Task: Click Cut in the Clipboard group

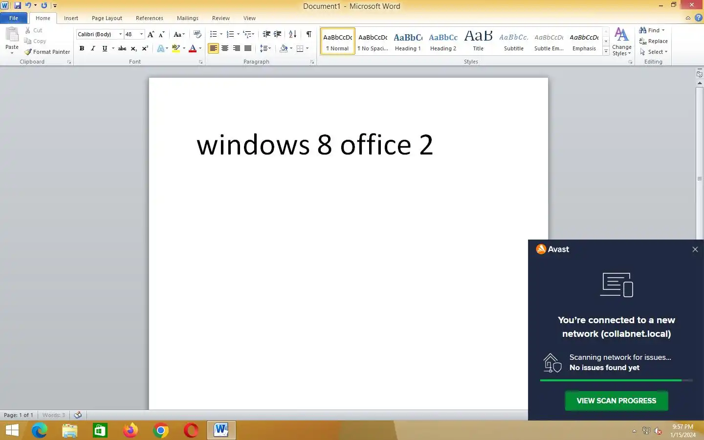Action: (x=34, y=30)
